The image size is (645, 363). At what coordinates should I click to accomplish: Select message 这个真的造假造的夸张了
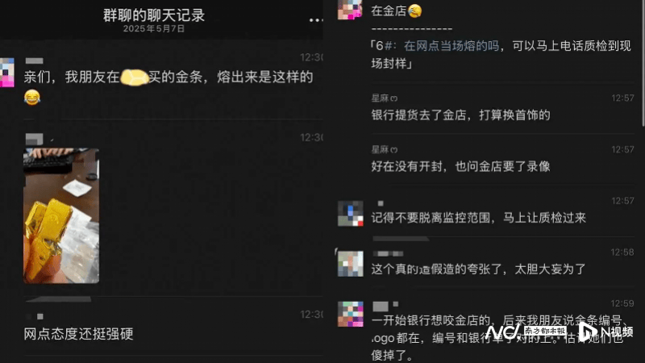pos(478,269)
